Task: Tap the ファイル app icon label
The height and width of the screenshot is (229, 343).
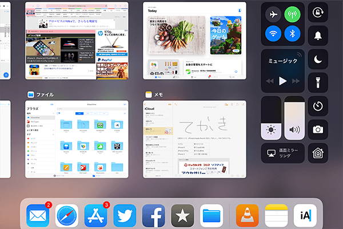Action: [41, 94]
